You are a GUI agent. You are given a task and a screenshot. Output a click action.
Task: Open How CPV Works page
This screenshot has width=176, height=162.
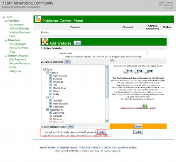(19, 48)
